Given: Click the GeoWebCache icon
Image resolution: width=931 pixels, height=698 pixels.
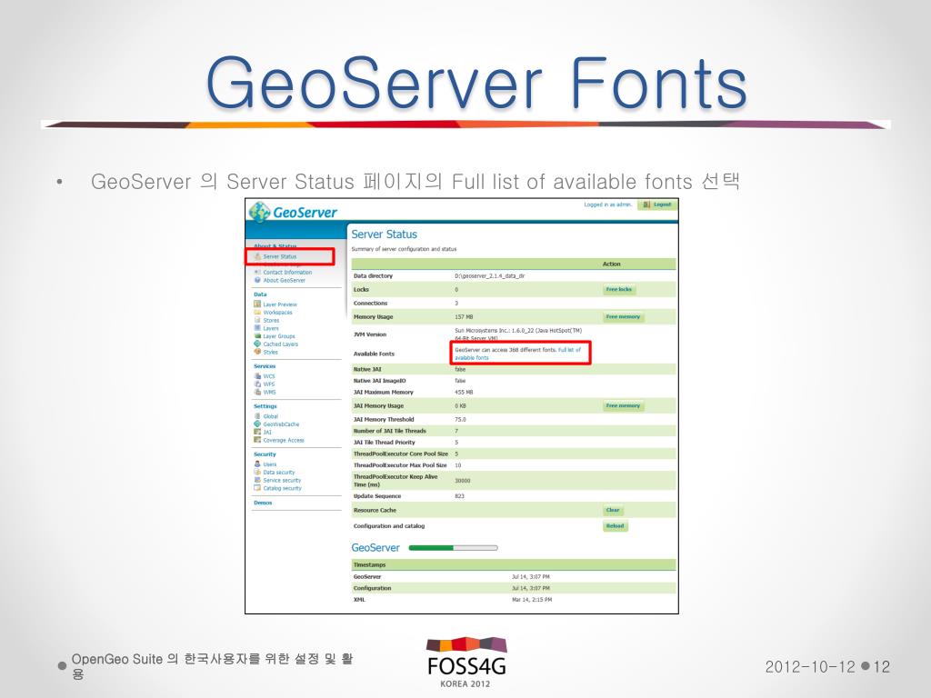Looking at the screenshot, I should (257, 424).
